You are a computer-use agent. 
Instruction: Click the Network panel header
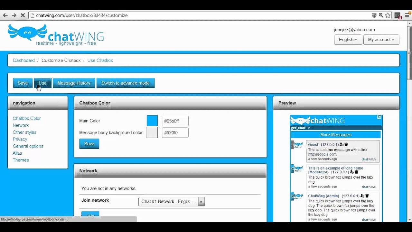pyautogui.click(x=170, y=171)
